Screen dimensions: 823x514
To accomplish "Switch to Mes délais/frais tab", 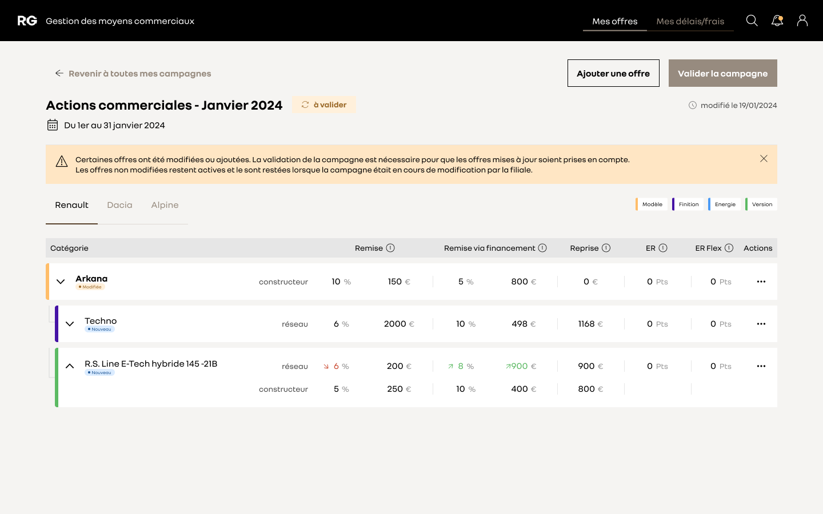I will click(x=690, y=21).
